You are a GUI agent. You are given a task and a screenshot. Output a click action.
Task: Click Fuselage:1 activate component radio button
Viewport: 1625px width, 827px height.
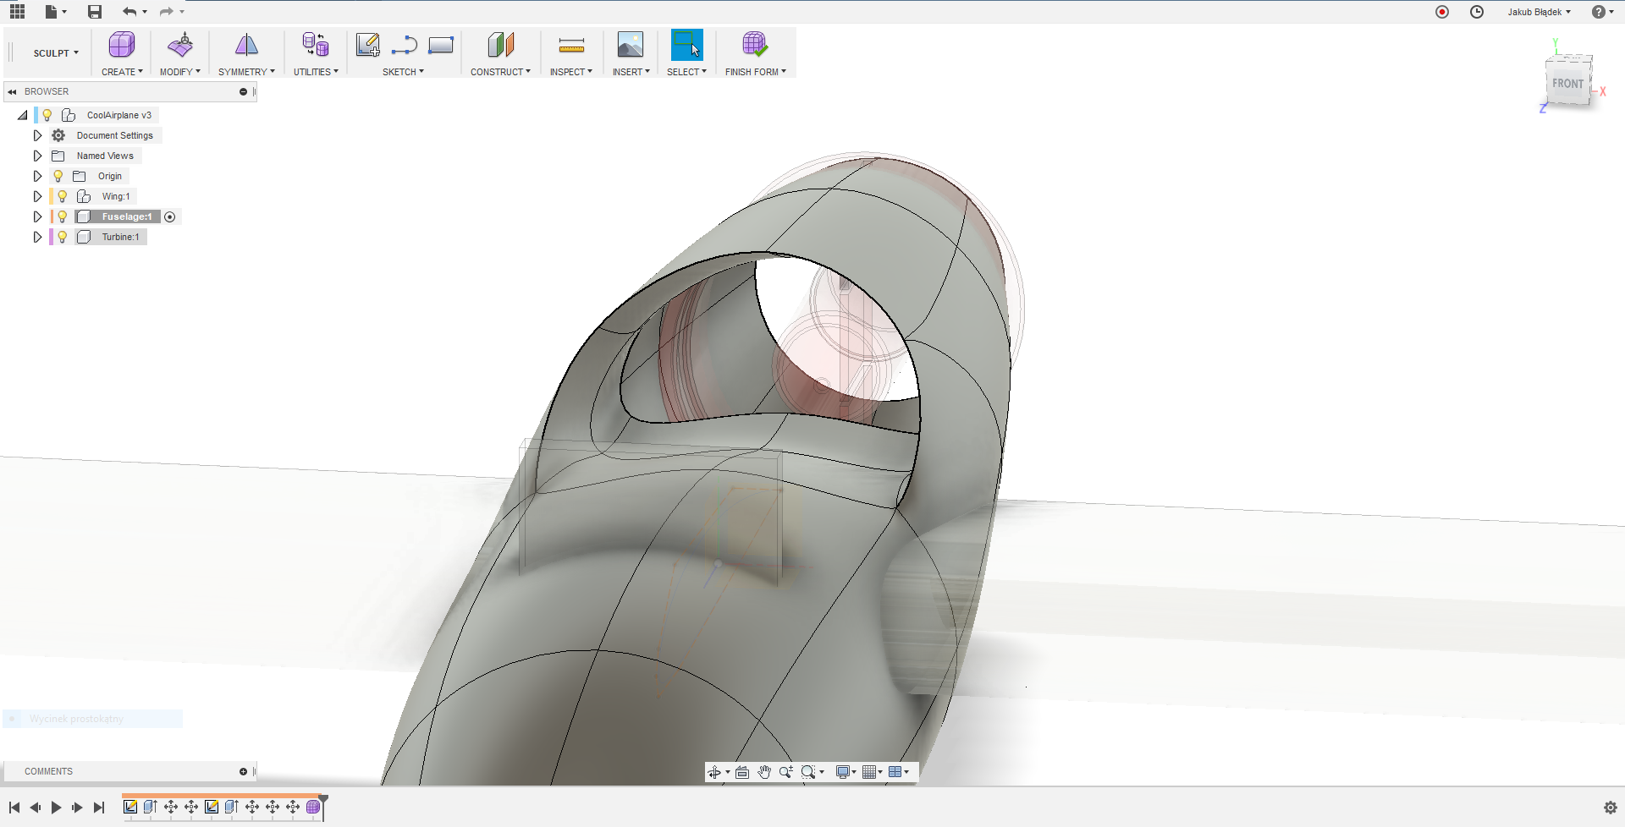coord(170,217)
